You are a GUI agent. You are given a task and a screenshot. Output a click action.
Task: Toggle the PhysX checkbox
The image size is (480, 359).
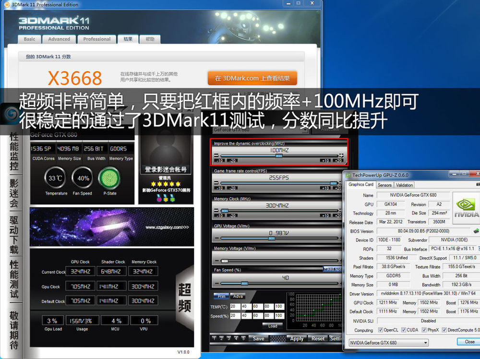[424, 330]
